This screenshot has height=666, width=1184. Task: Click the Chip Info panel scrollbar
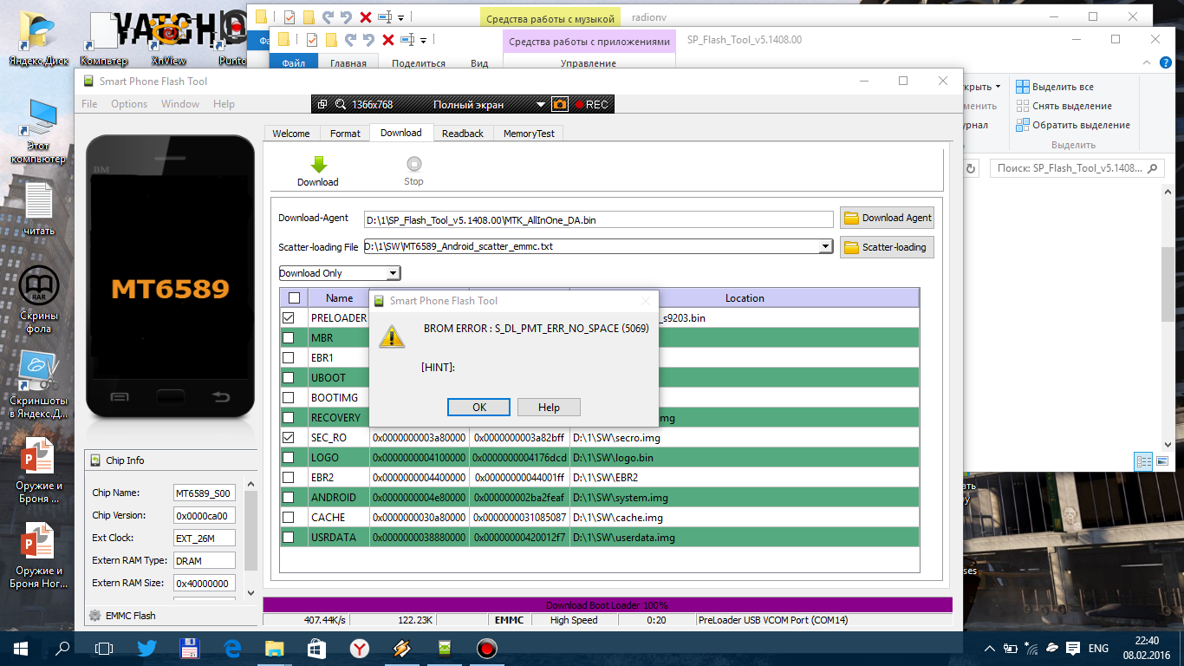point(251,538)
